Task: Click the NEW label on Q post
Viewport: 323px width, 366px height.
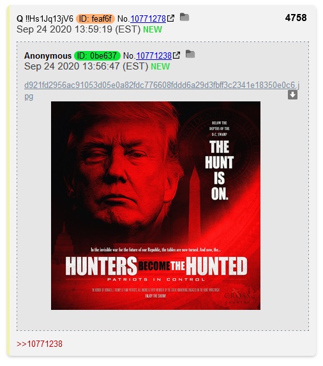Action: 153,29
